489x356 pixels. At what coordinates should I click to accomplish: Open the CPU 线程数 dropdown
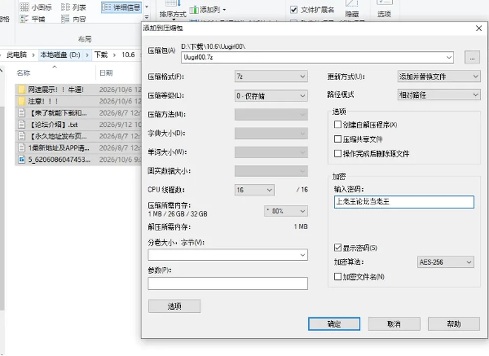pyautogui.click(x=255, y=190)
